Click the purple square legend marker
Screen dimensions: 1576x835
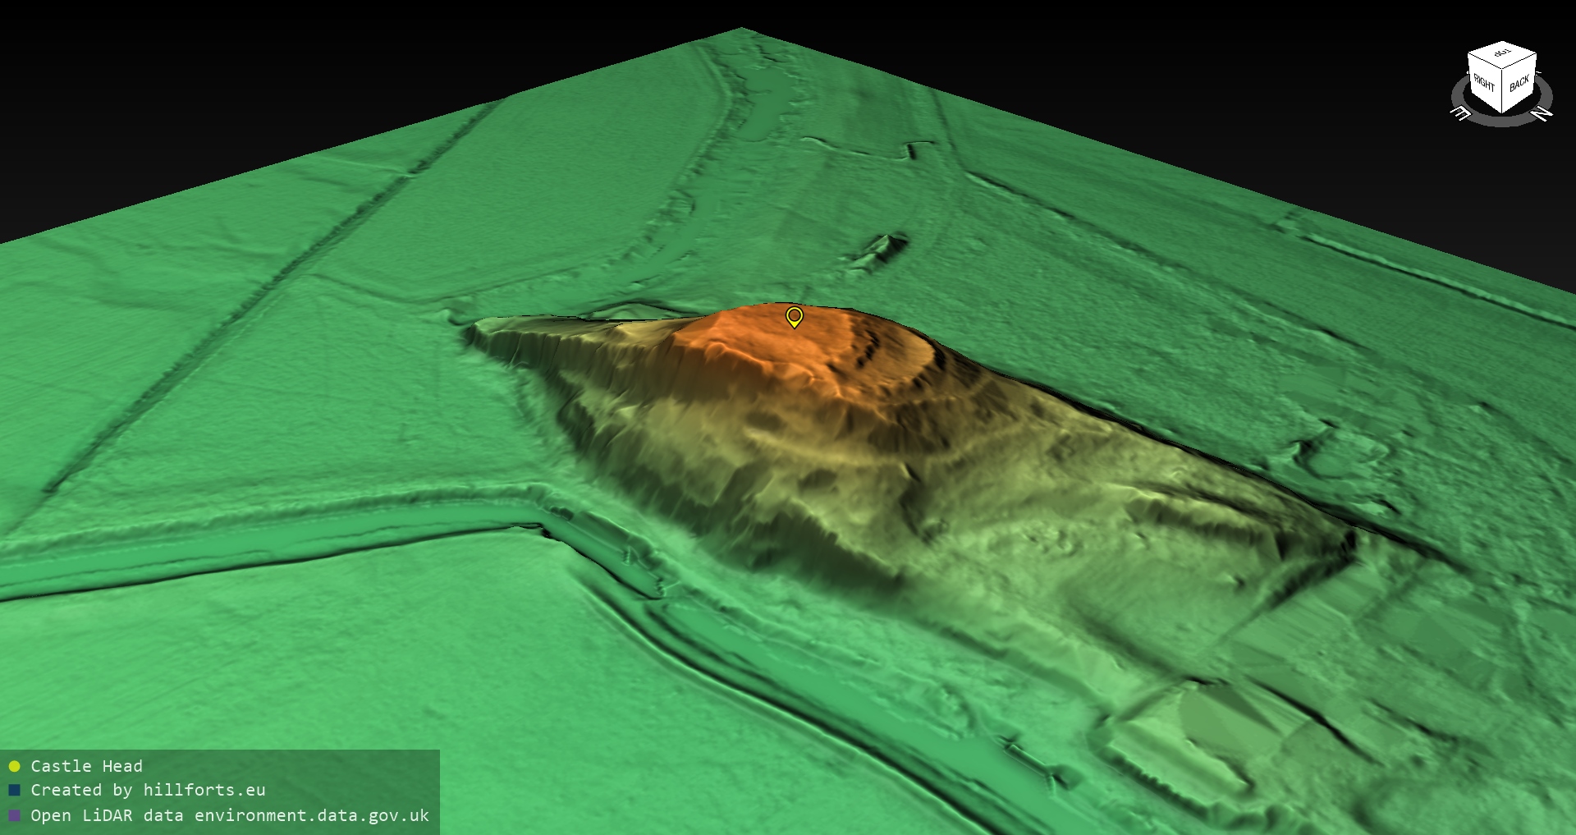(14, 815)
